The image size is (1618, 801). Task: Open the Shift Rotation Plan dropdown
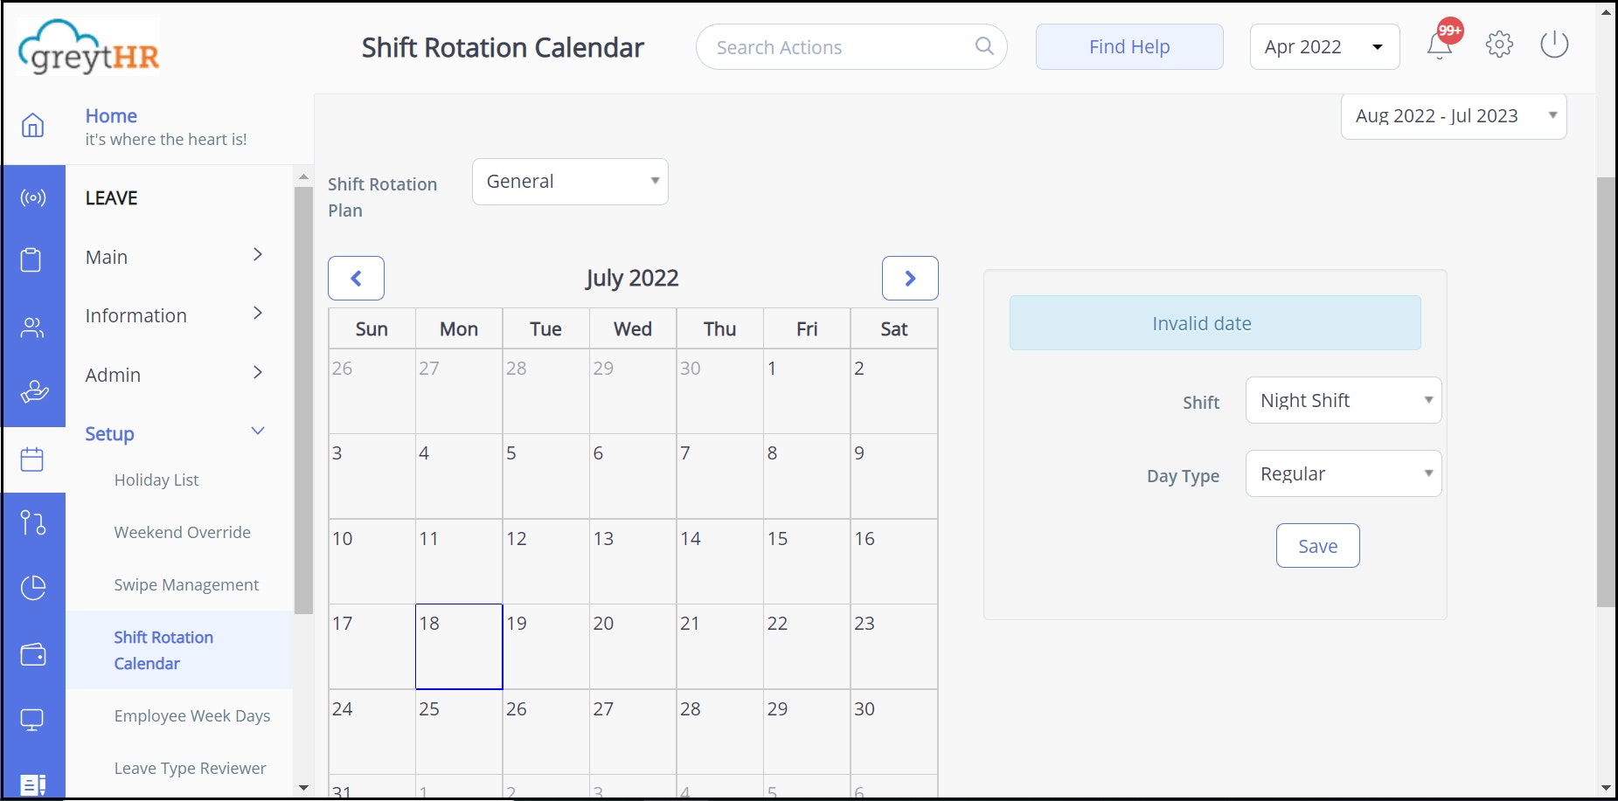click(x=570, y=182)
